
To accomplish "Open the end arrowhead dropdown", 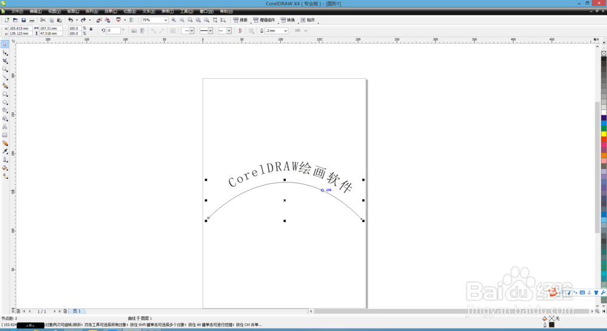I will (x=229, y=30).
